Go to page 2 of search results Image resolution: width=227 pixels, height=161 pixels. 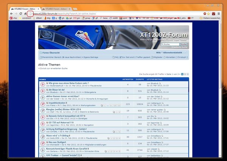pos(185,74)
